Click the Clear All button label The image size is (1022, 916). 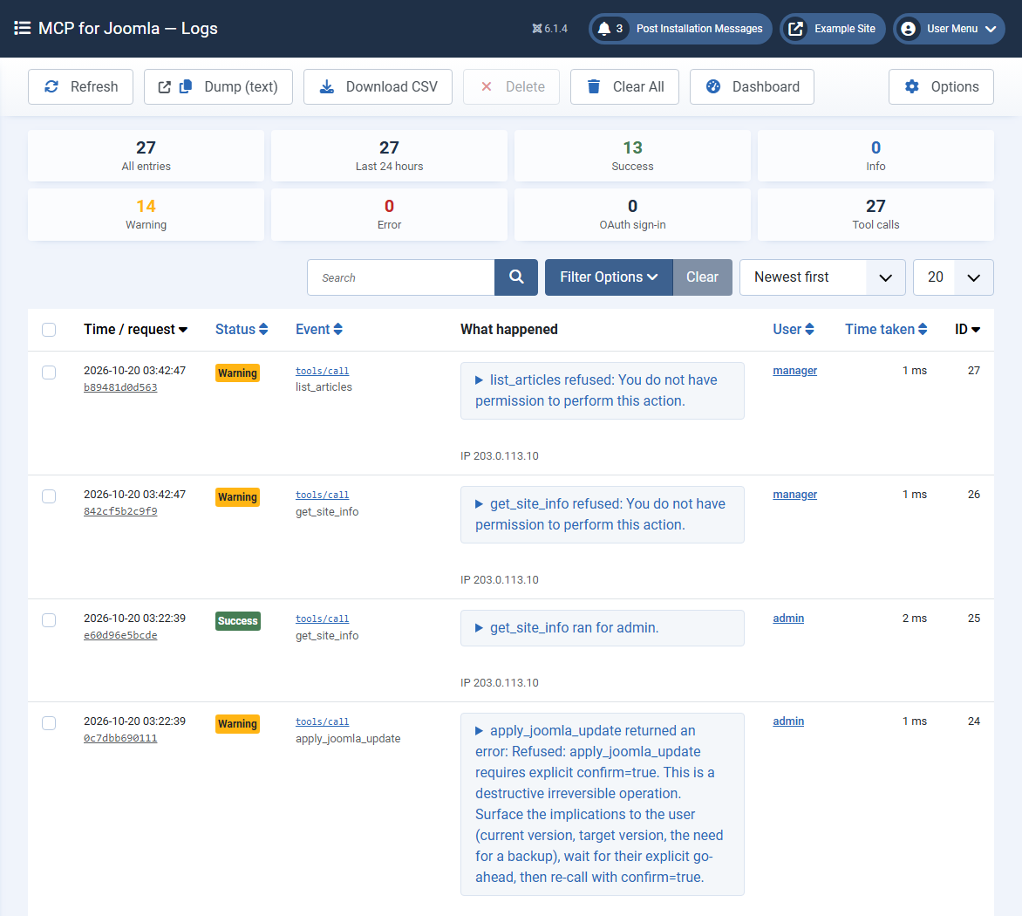[x=638, y=86]
